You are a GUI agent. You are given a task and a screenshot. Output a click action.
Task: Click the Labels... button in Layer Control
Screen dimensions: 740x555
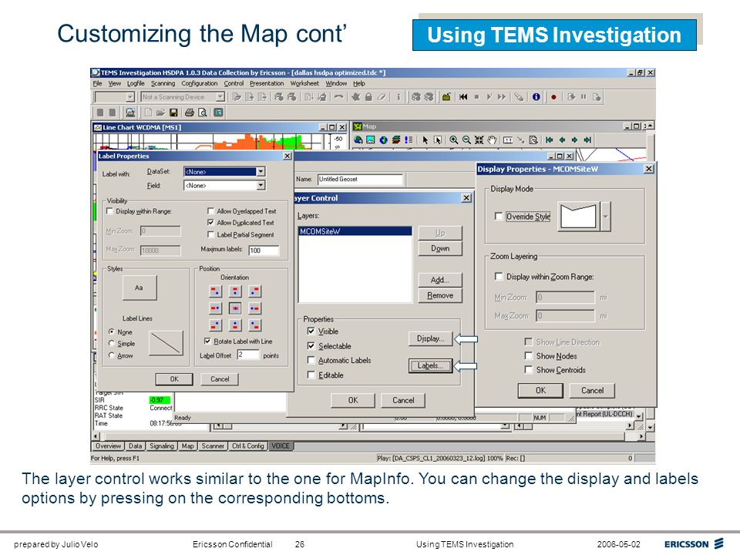(x=430, y=365)
